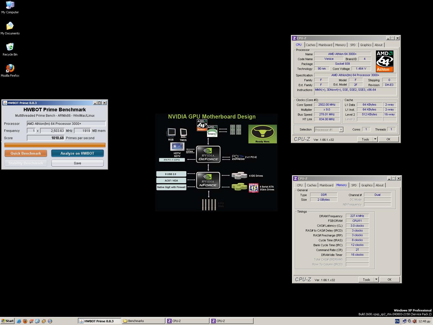Select the Benchmarks folder taskbar button
The image size is (433, 325).
tap(143, 321)
